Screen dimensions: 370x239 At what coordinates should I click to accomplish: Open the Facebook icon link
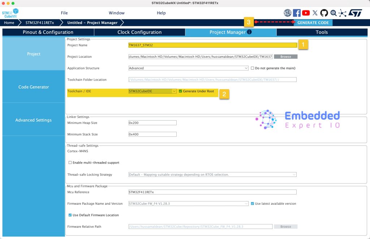297,13
